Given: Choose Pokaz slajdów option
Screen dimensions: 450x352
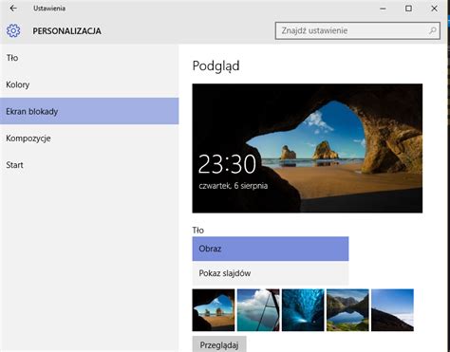Looking at the screenshot, I should click(x=271, y=273).
